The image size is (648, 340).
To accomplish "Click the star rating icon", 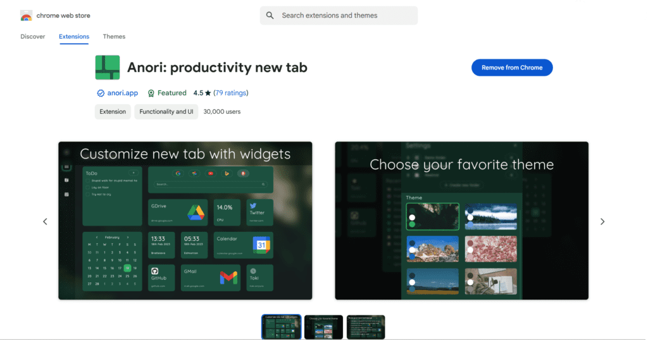I will 208,93.
